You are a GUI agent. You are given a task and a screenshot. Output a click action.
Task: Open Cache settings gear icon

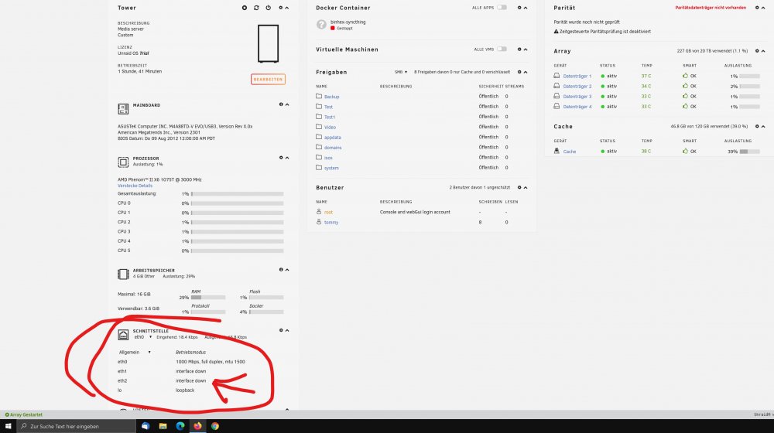[757, 126]
